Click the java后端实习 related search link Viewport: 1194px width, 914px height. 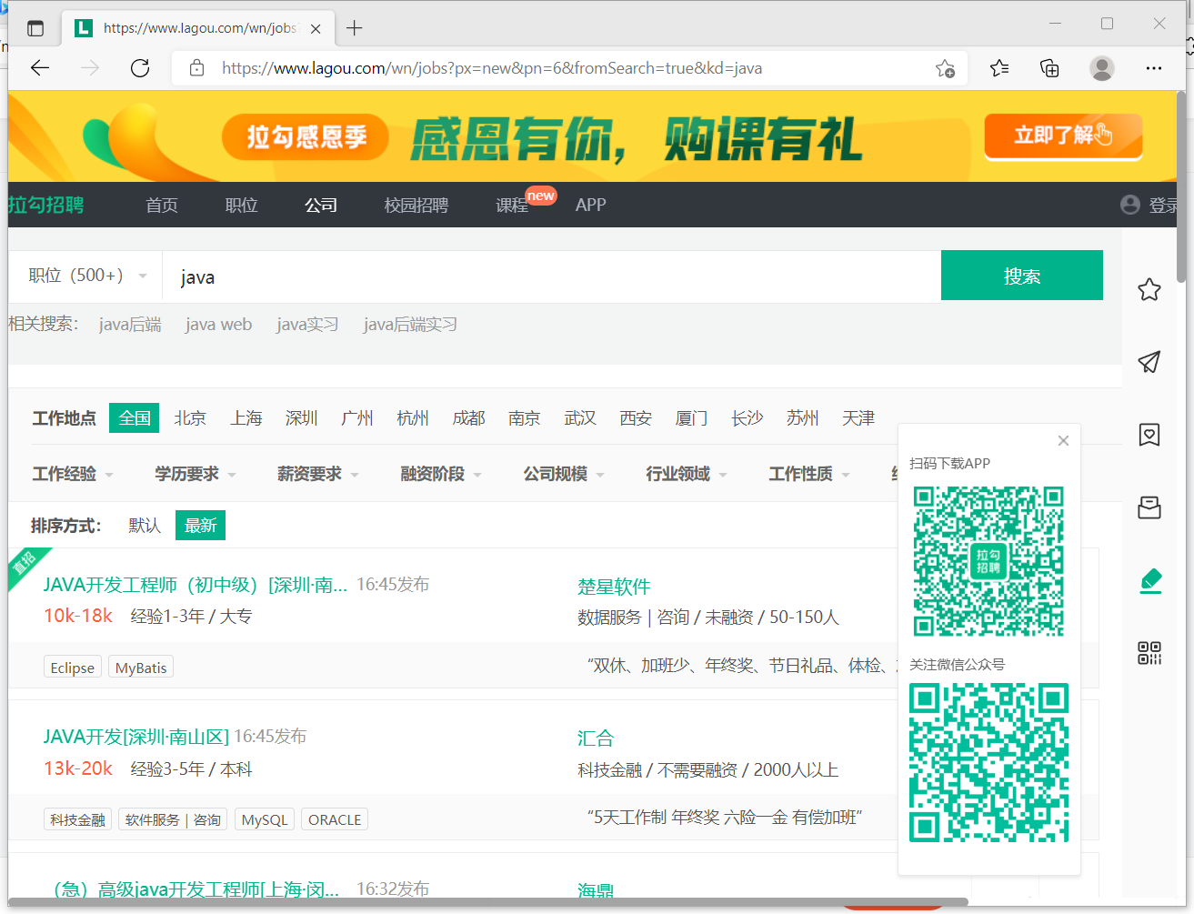410,325
